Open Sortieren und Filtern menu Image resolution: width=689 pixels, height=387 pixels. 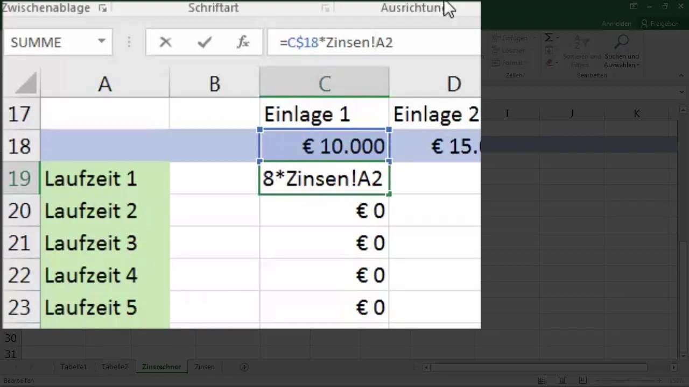coord(582,51)
